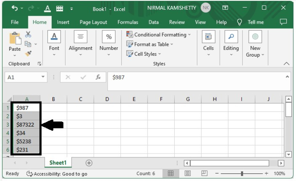Copy selection using Copy icon
Viewport: 296px width, 181px height.
(28, 44)
